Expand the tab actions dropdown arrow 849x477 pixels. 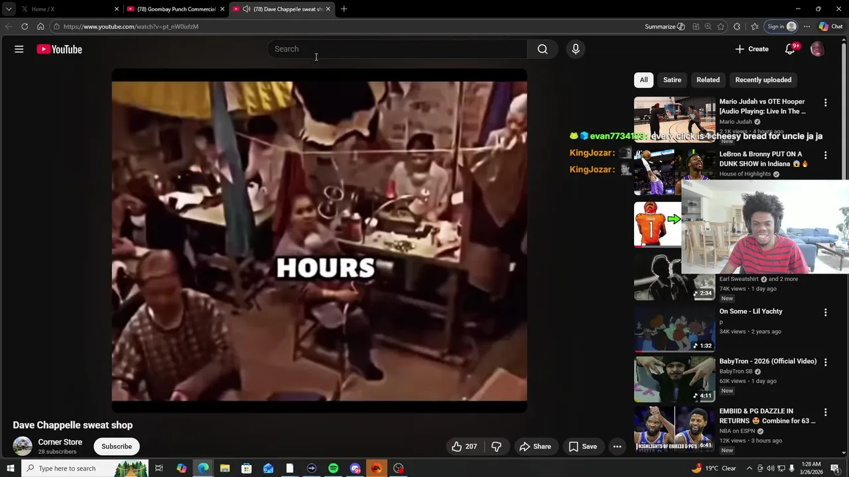click(x=9, y=9)
